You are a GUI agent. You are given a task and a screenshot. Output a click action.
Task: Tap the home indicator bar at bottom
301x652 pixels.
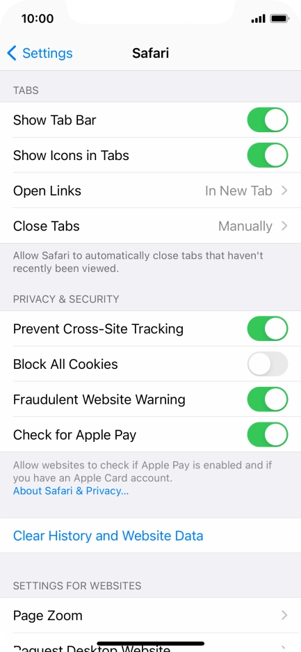pos(150,644)
